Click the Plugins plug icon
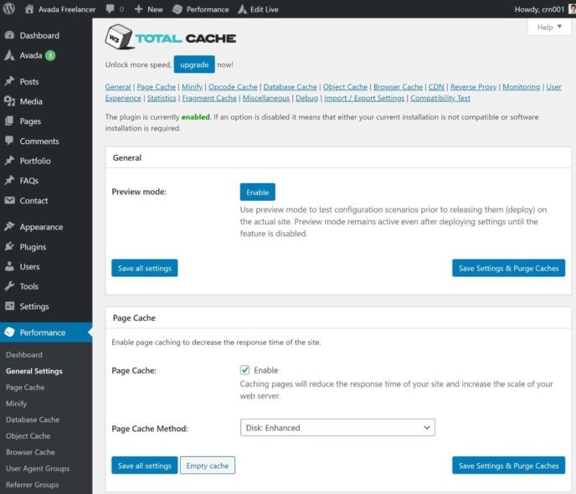The width and height of the screenshot is (576, 494). (9, 246)
